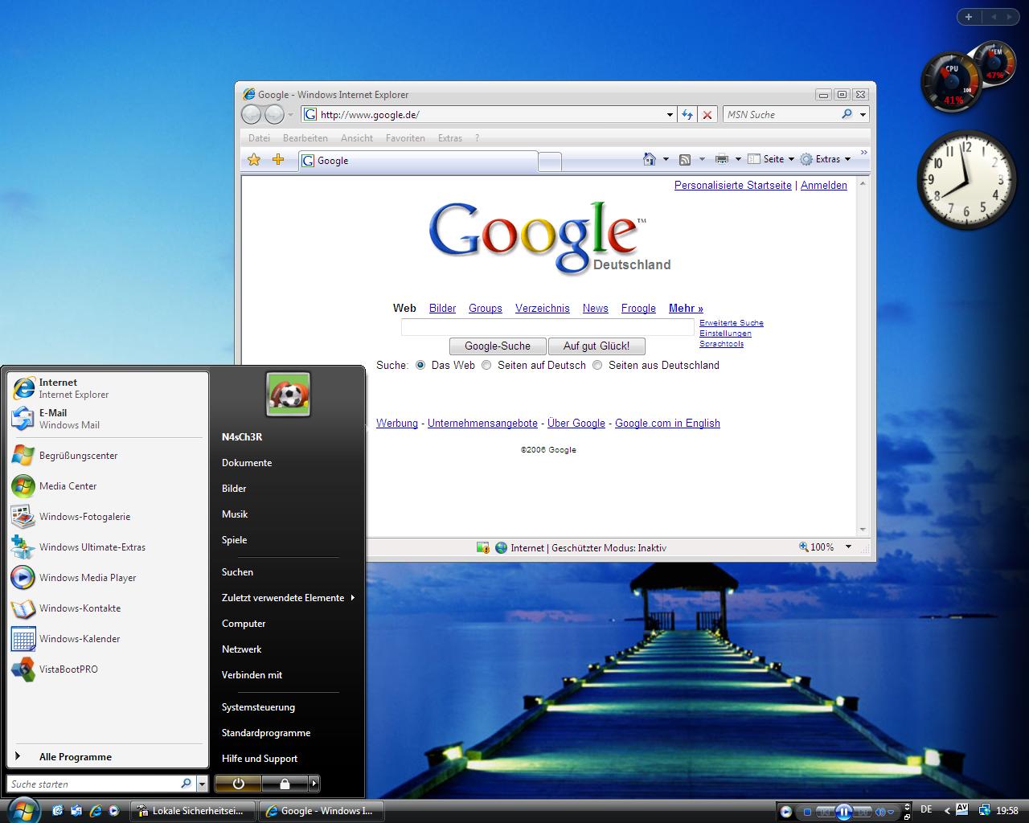Click the red Stop loading icon
The height and width of the screenshot is (823, 1029).
(x=707, y=115)
